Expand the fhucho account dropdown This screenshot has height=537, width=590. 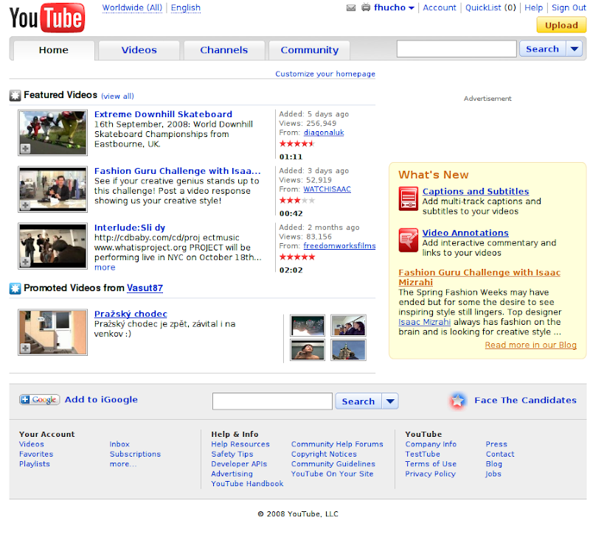[x=412, y=8]
